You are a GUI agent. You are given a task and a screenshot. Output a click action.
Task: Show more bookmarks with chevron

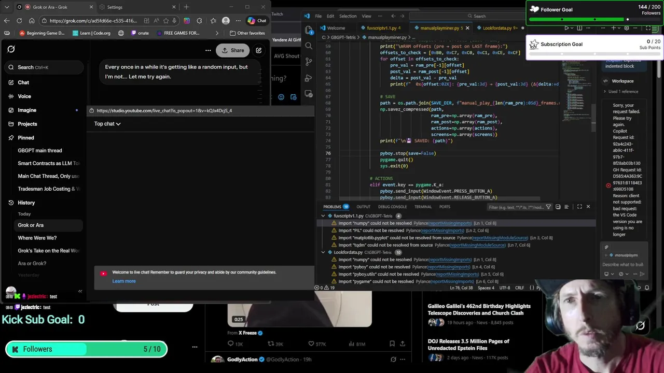point(217,33)
